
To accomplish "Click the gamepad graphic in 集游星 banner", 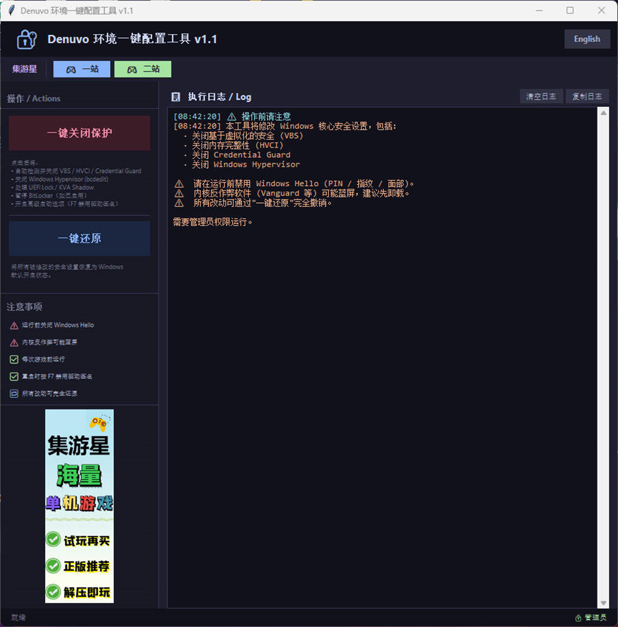I will point(99,423).
